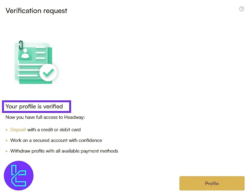Click the bullet beside Withdraw profits
249x194 pixels.
(x=7, y=151)
